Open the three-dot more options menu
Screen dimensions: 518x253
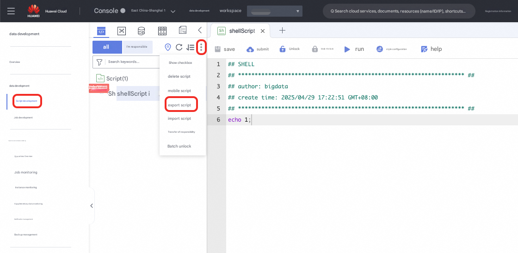coord(201,48)
